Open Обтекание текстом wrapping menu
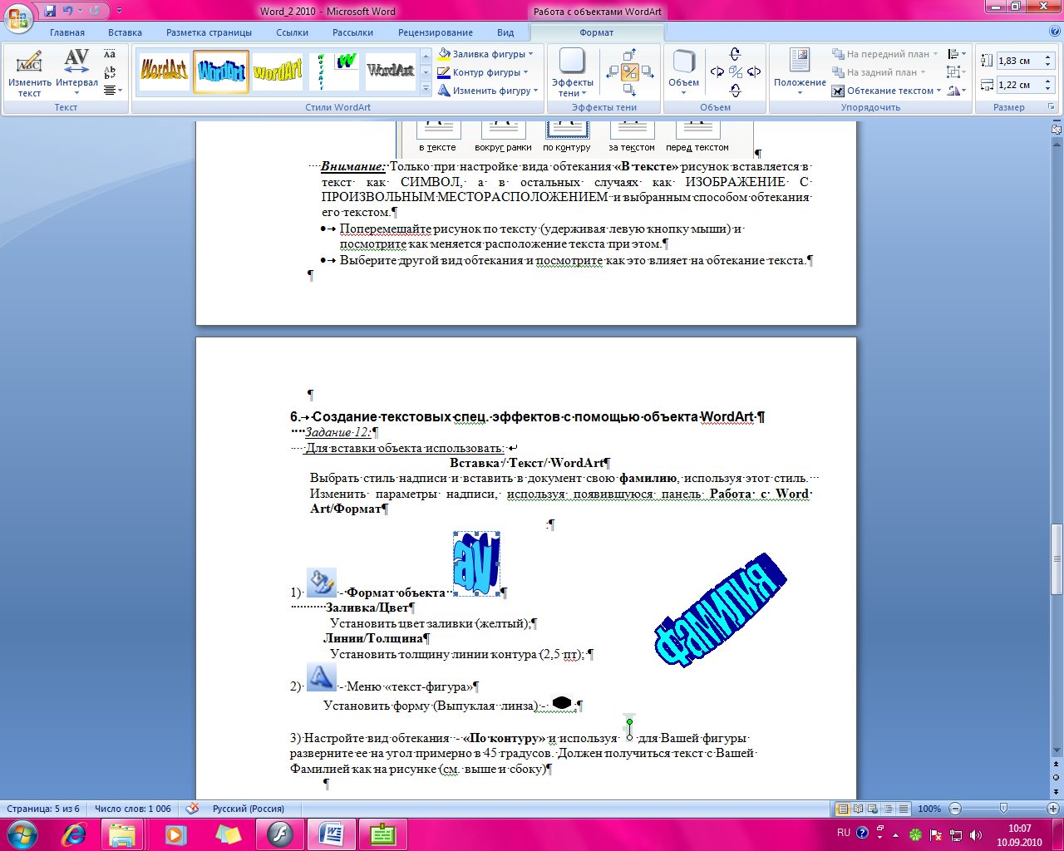The width and height of the screenshot is (1064, 851). click(886, 91)
